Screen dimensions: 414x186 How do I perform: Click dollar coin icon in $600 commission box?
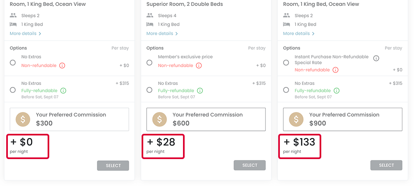[x=159, y=119]
